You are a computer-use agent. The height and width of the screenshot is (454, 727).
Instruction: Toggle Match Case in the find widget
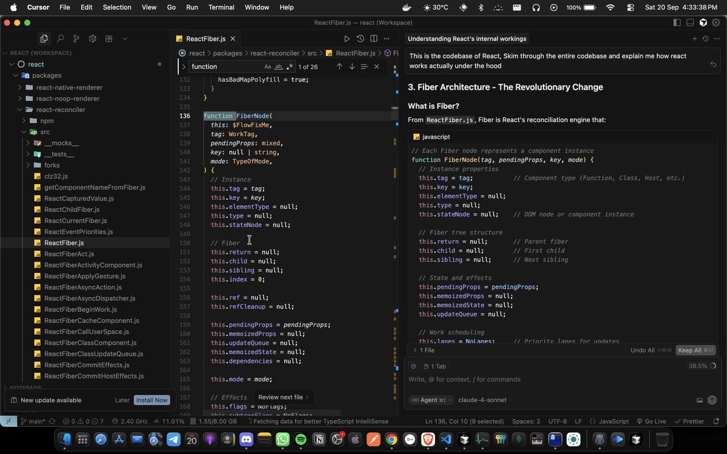268,67
